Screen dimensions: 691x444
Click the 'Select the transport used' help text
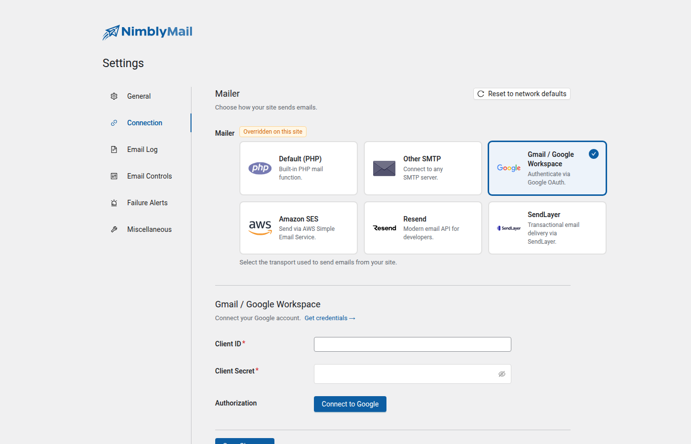pyautogui.click(x=318, y=262)
